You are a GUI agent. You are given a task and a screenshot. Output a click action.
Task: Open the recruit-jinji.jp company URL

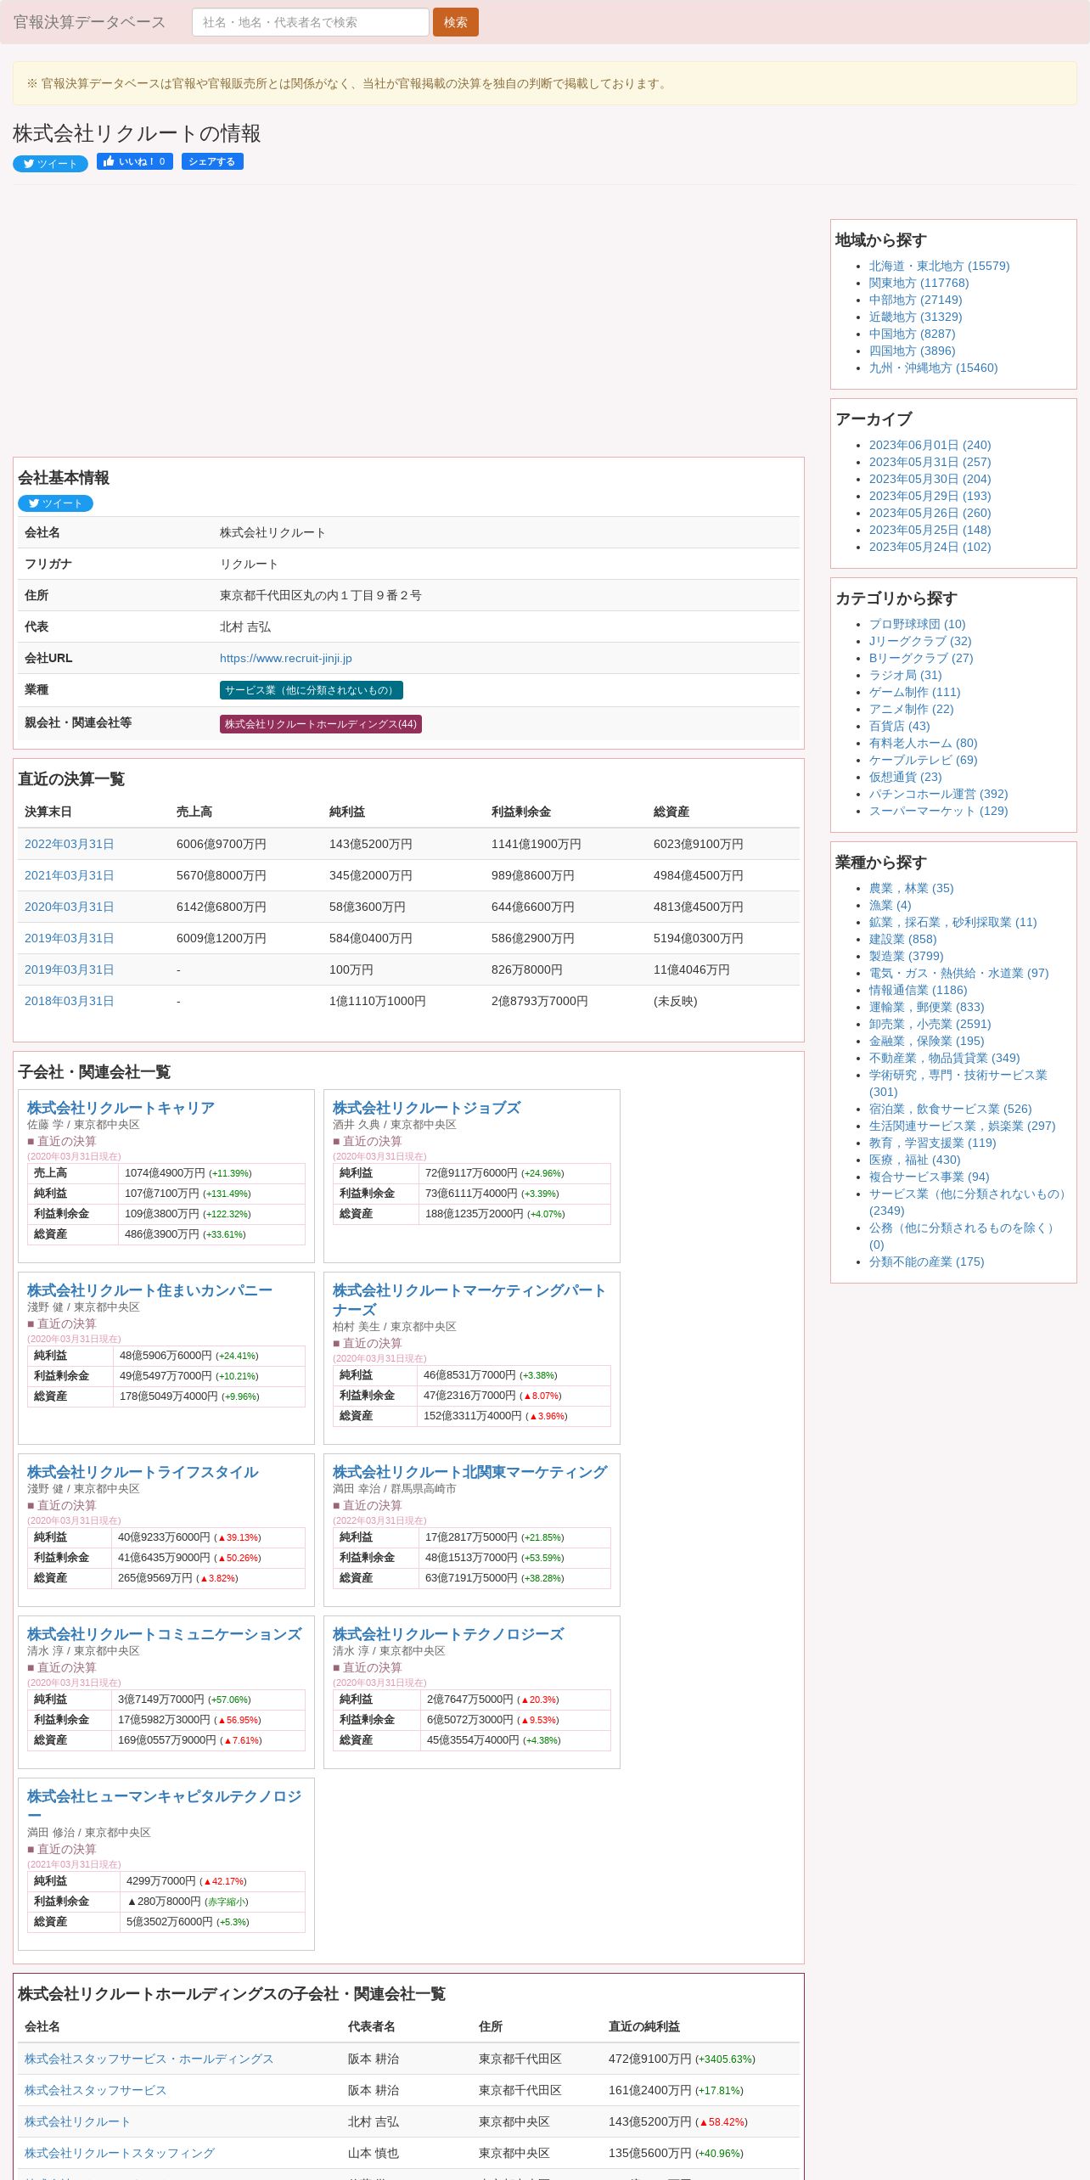pyautogui.click(x=286, y=658)
